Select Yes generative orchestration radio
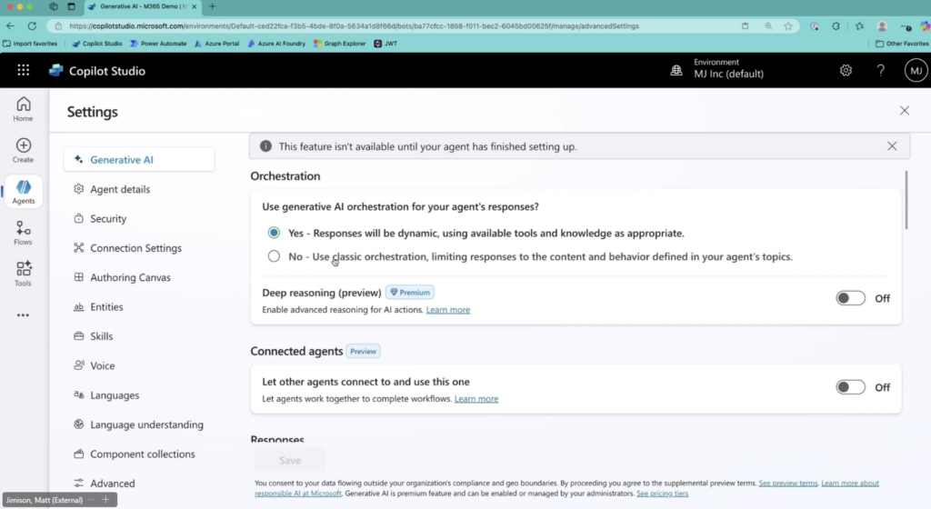 pos(274,233)
